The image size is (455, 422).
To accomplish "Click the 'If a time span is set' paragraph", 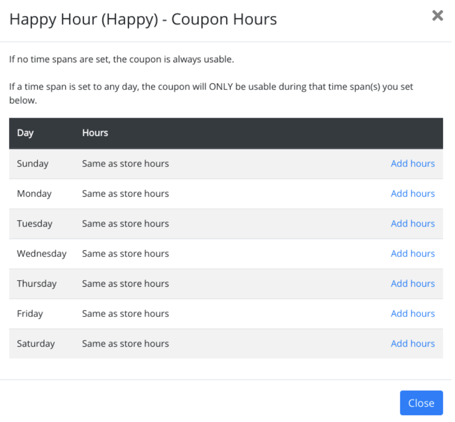I will 211,93.
